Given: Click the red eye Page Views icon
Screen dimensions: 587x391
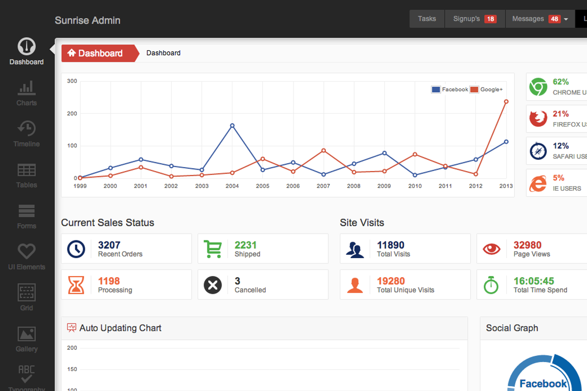Looking at the screenshot, I should click(x=492, y=249).
